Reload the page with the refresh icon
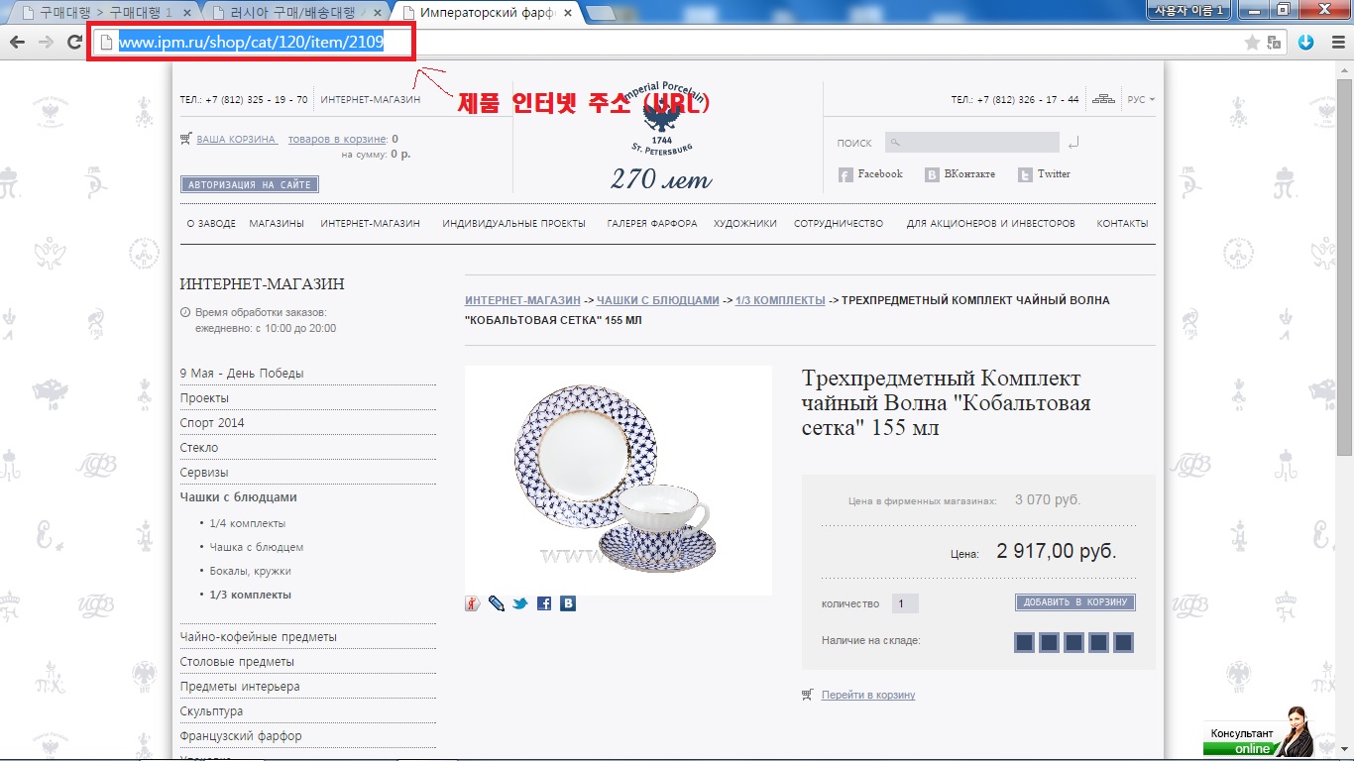Screen dimensions: 1354x761 [73, 42]
